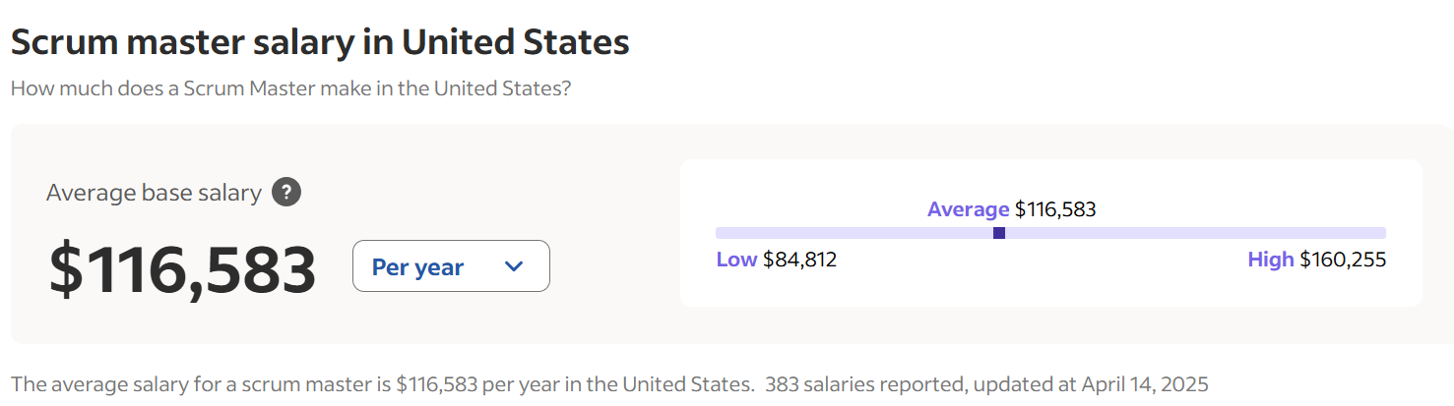Click the $84,812 low salary value
The height and width of the screenshot is (406, 1454).
pyautogui.click(x=799, y=260)
